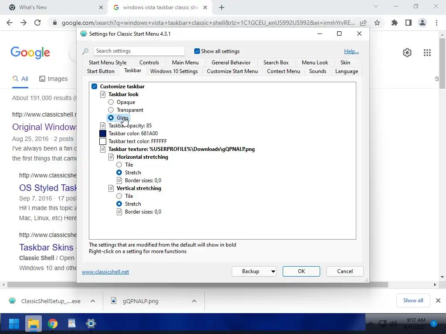The image size is (446, 334).
Task: Click the Taskbar texture setting icon
Action: 103,149
